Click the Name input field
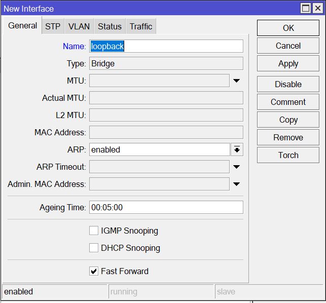The image size is (326, 303). pos(166,46)
